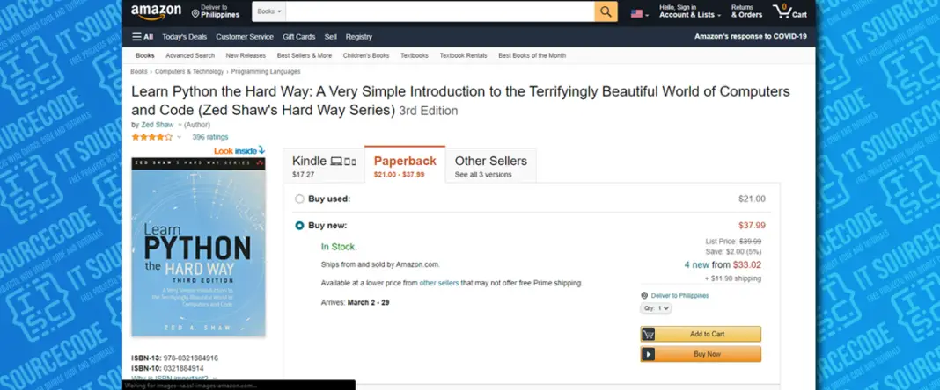The width and height of the screenshot is (940, 390).
Task: Click the Look inside arrow badge
Action: tap(239, 150)
